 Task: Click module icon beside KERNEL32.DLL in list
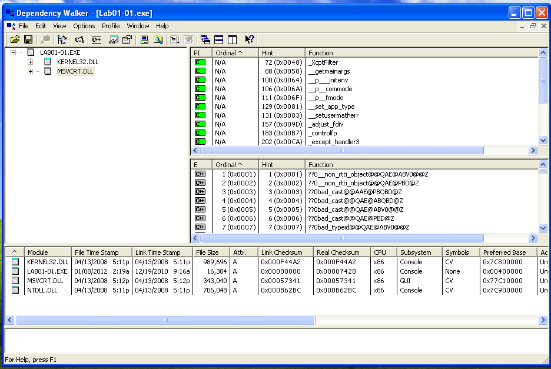(15, 262)
